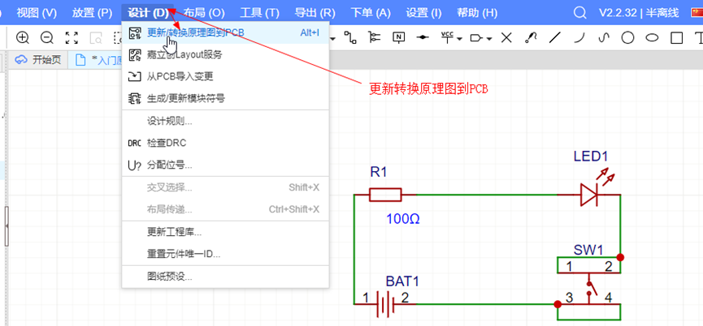Open 图纸预设... entry
703x326 pixels.
(x=225, y=277)
